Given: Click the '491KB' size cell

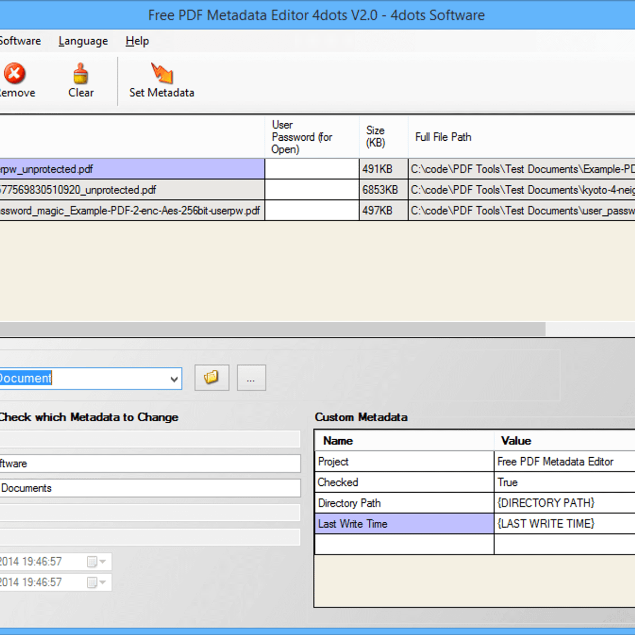Looking at the screenshot, I should [384, 169].
